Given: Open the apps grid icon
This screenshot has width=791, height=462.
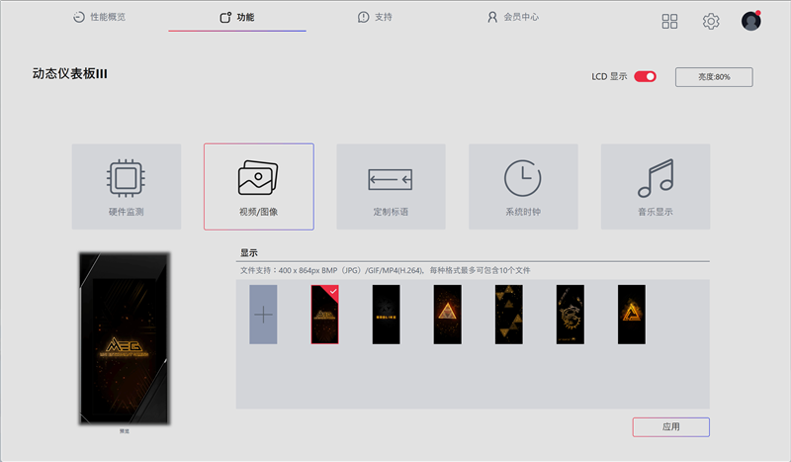Looking at the screenshot, I should pos(670,21).
